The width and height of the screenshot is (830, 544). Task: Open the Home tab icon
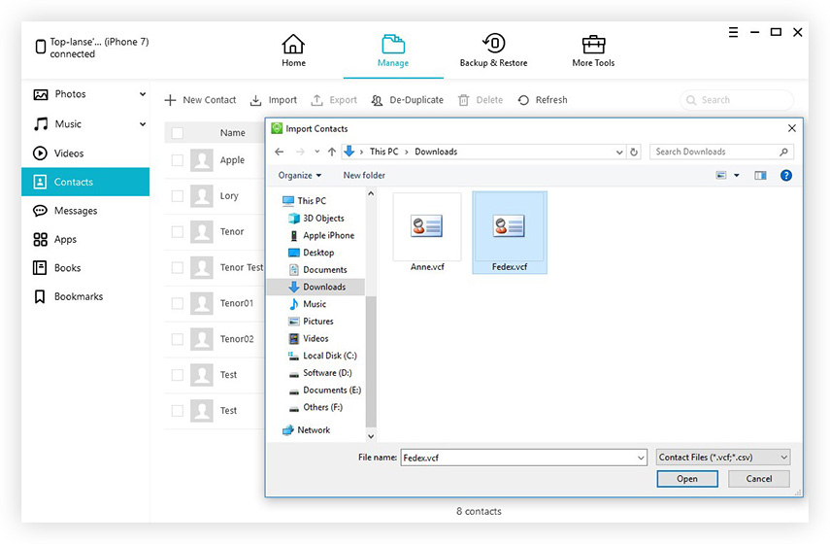pos(293,44)
